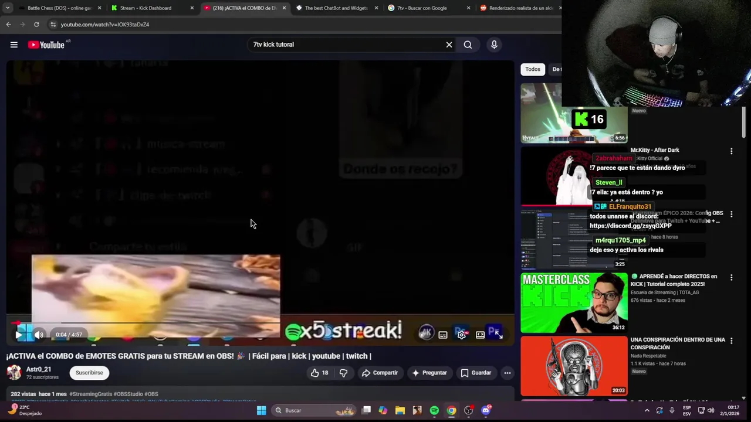The height and width of the screenshot is (422, 751).
Task: Dislike the video with thumbs down
Action: 344,373
